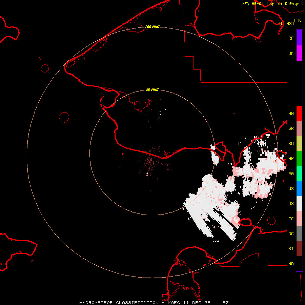This screenshot has height=305, width=305.
Task: Click the IC legend label
Action: [x=291, y=219]
